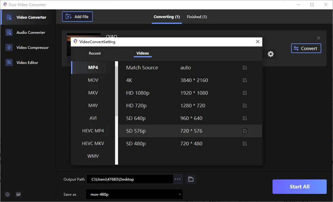333x202 pixels.
Task: Click the Convert button
Action: (306, 48)
